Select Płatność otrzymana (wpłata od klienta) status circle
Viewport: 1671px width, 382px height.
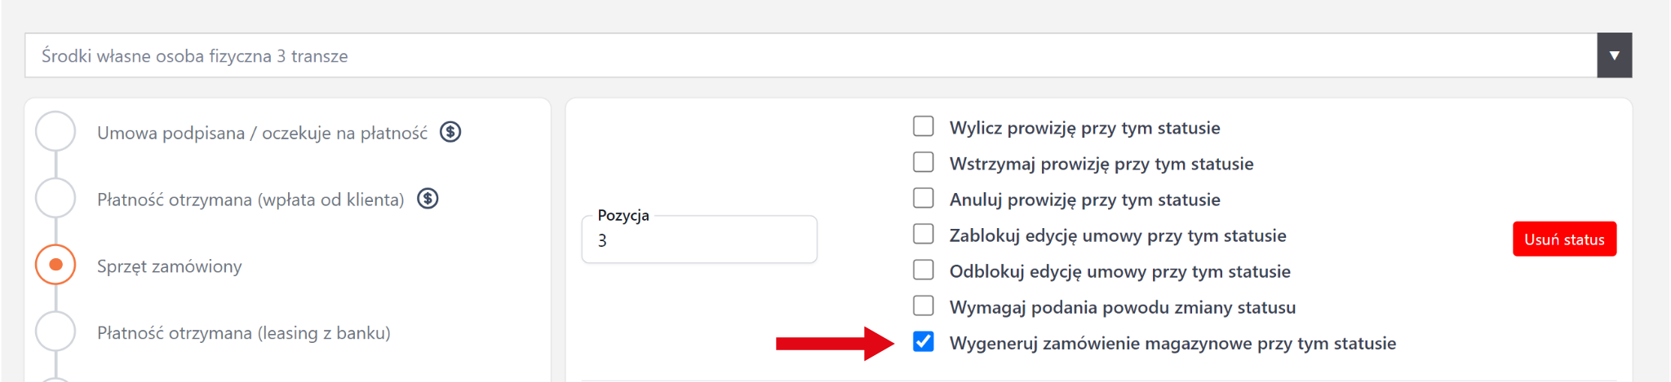coord(55,199)
